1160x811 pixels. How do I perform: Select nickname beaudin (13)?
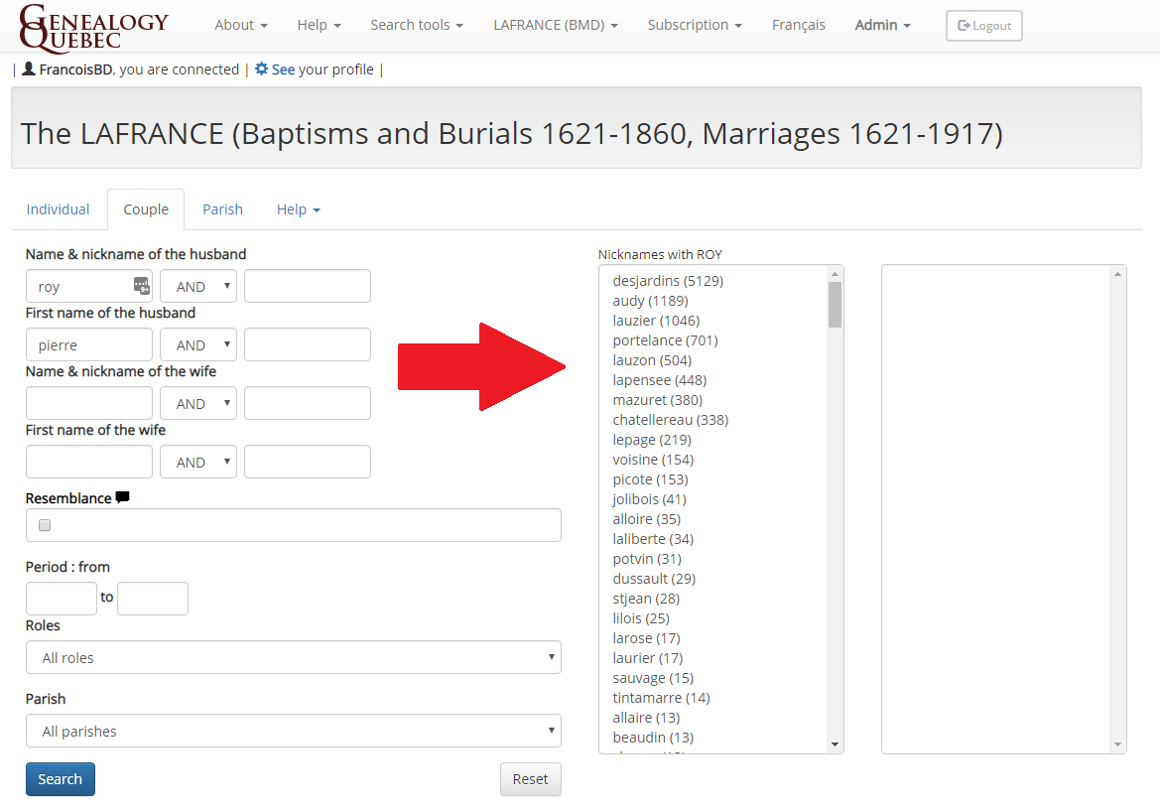[x=653, y=738]
